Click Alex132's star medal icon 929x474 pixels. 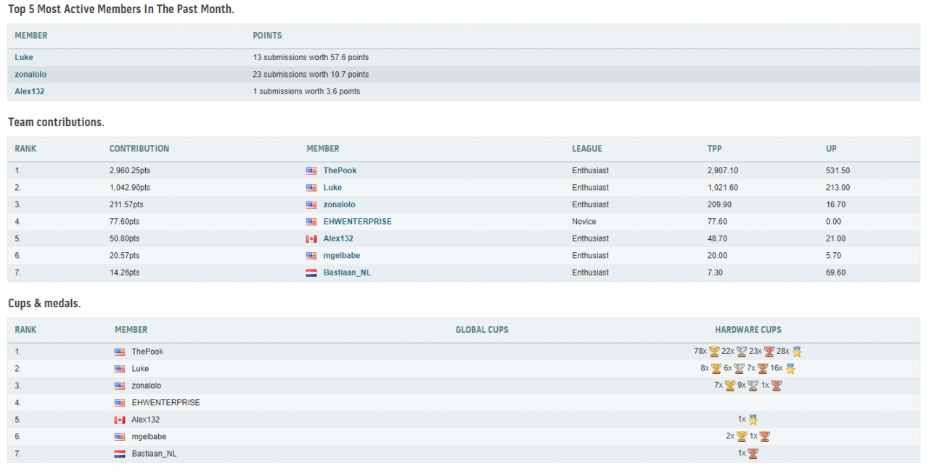pyautogui.click(x=753, y=420)
